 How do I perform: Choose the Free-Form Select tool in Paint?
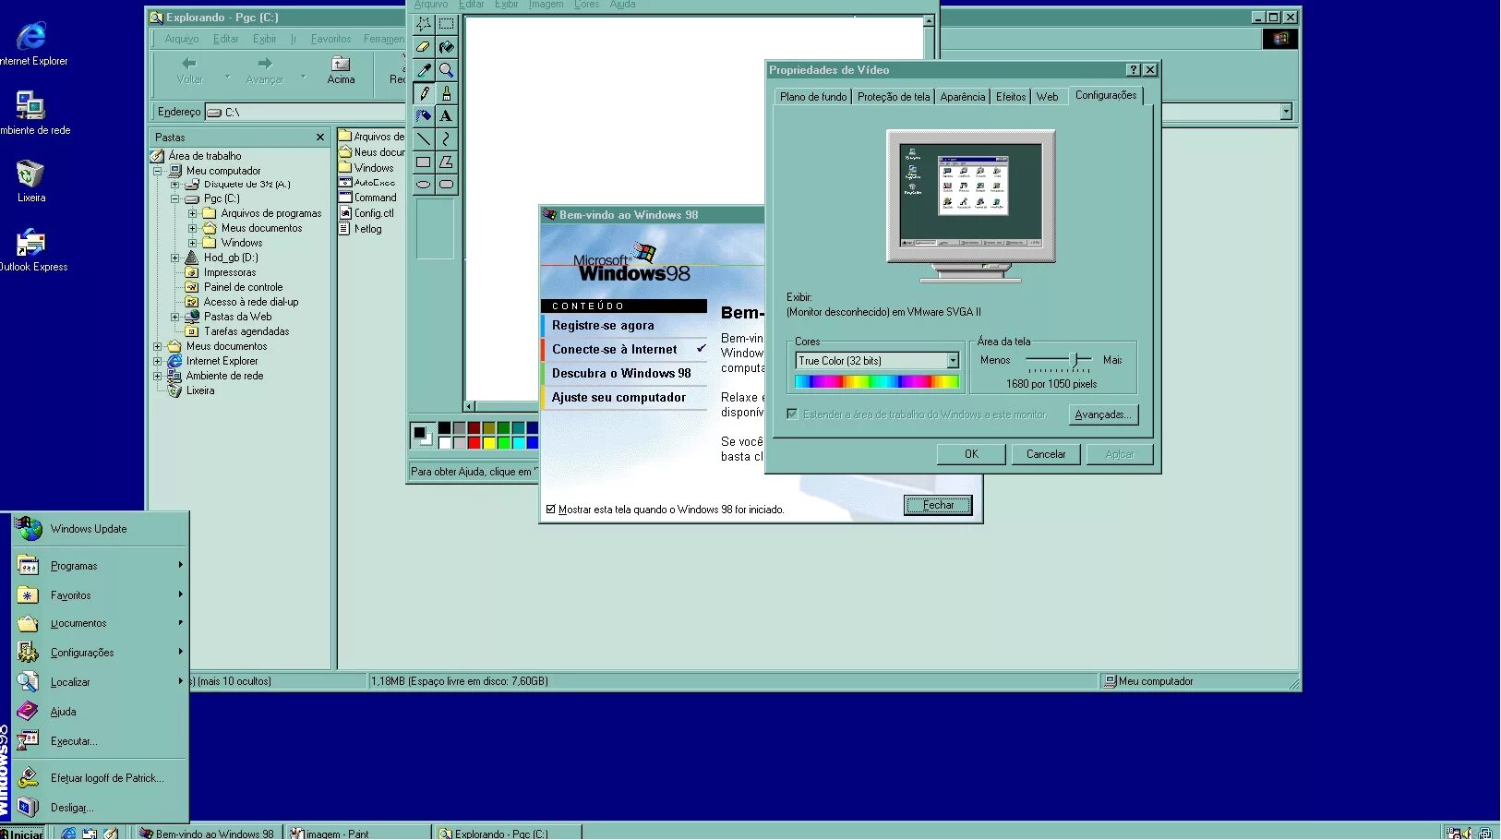[x=424, y=24]
